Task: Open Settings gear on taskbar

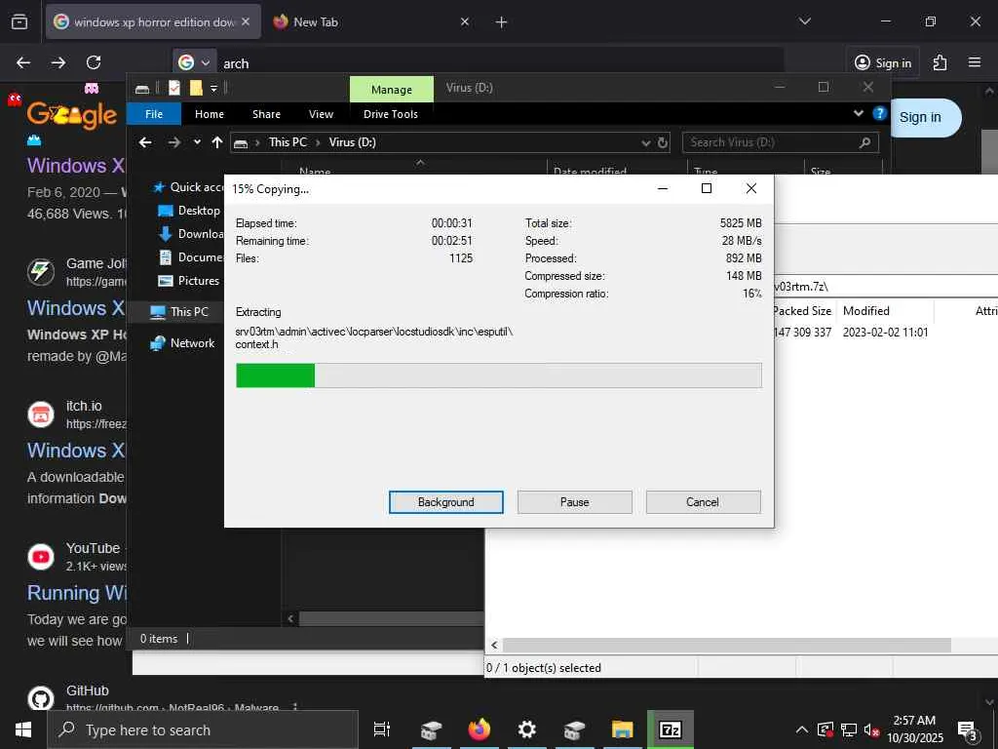Action: [x=526, y=729]
